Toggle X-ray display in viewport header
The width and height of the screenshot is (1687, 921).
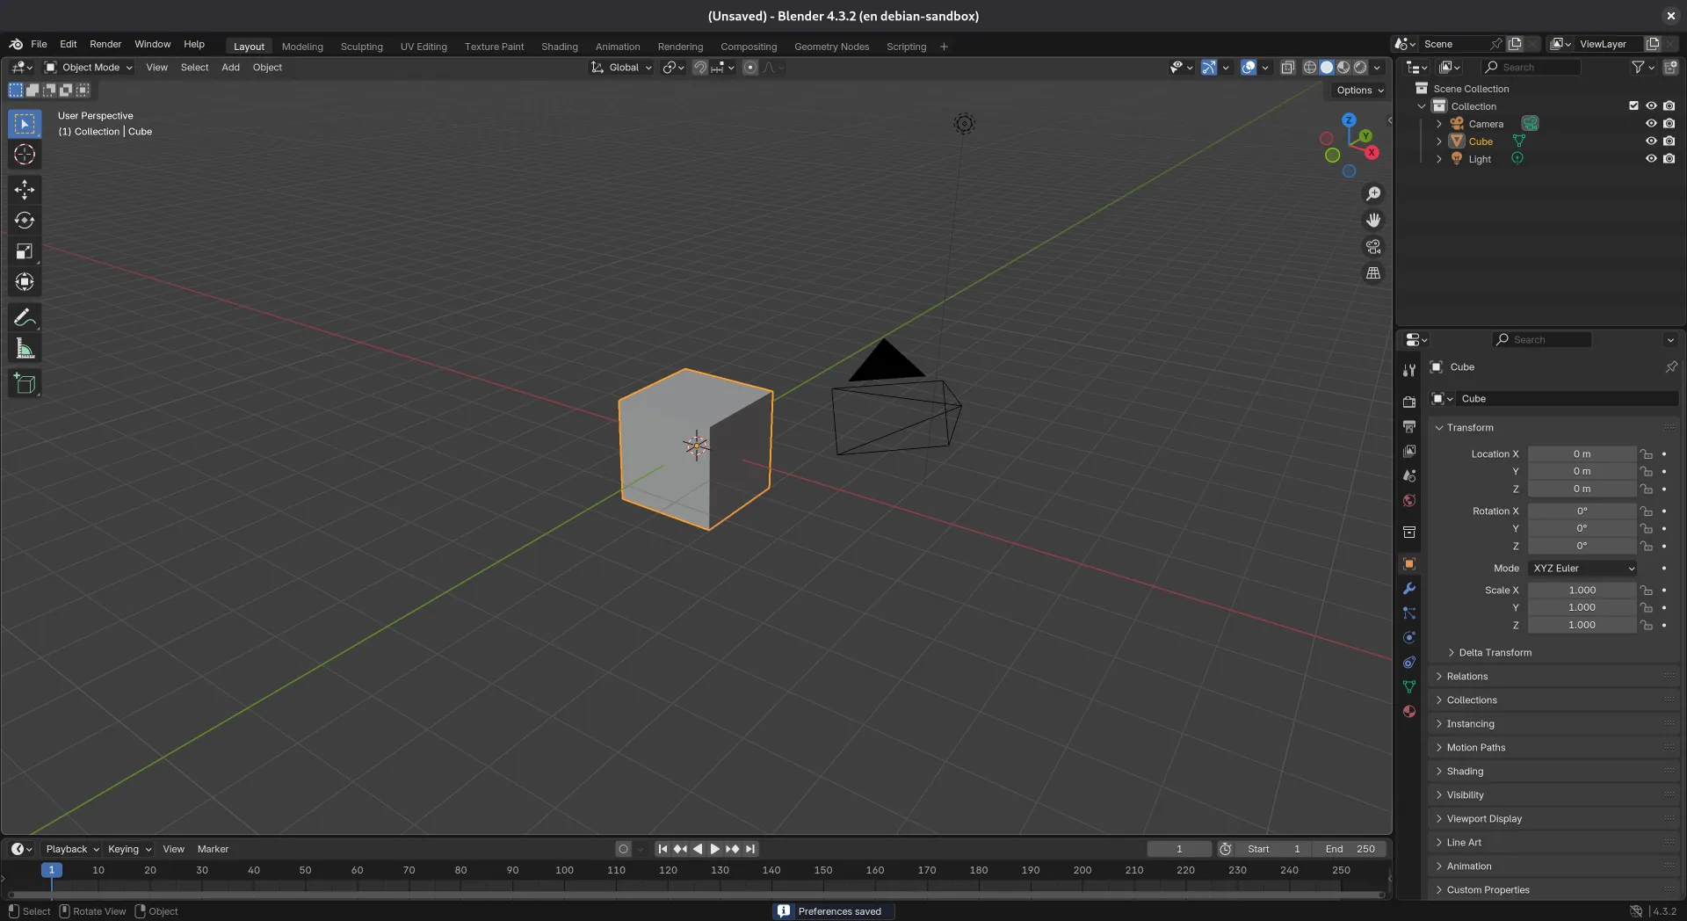[1288, 68]
